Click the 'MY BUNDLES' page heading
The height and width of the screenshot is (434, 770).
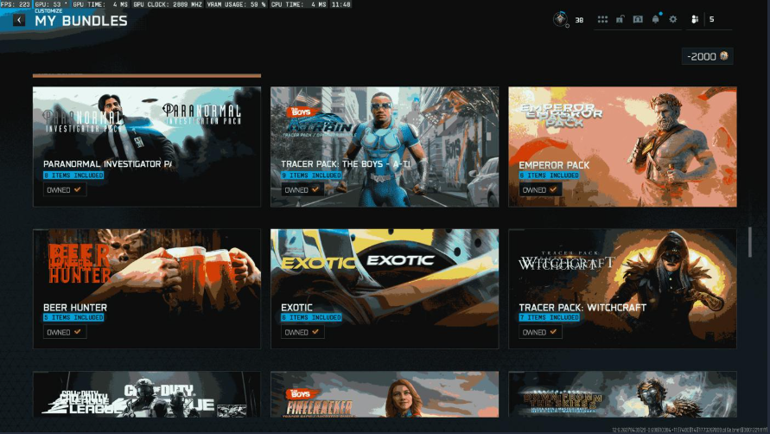coord(81,21)
